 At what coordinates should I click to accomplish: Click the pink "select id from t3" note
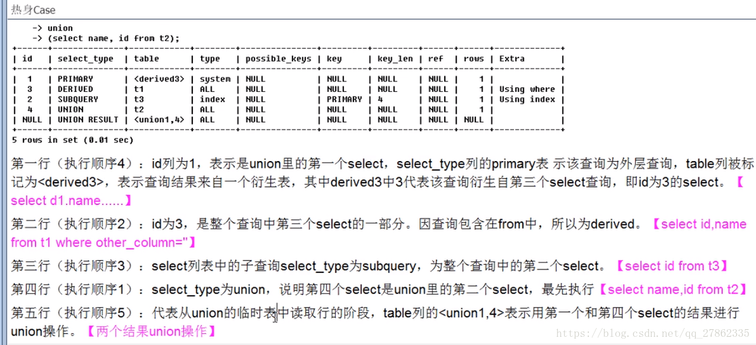pos(672,266)
